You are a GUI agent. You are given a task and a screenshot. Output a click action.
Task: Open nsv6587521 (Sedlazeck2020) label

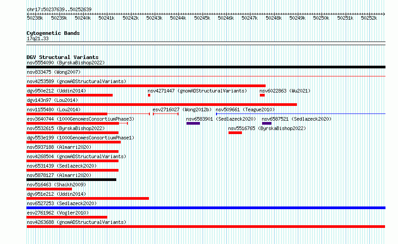point(296,119)
